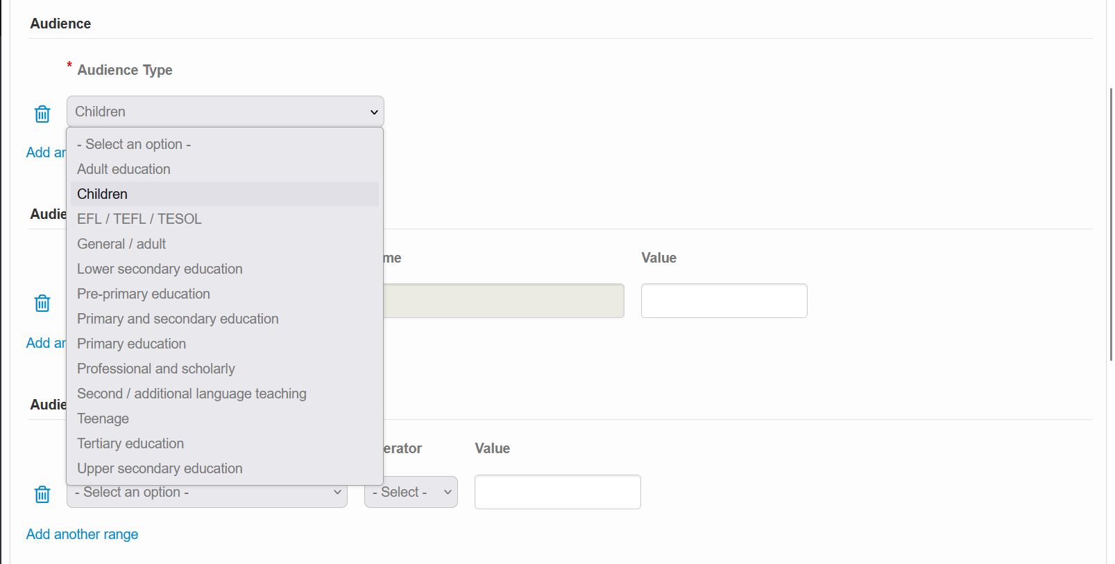Click the 'Add another range' link

coord(82,534)
